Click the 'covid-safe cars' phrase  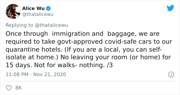click(x=128, y=42)
